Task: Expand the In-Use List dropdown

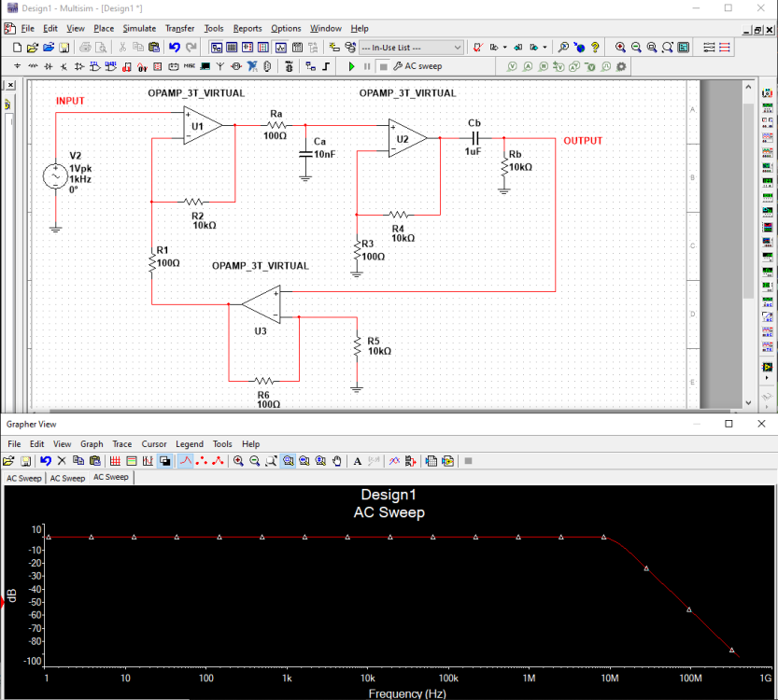Action: [457, 47]
